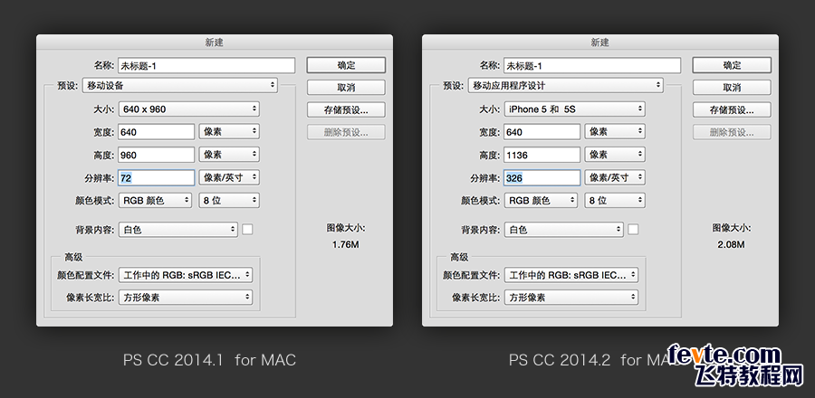
Task: Open 像素/英寸 resolution unit dropdown in right dialog
Action: [615, 177]
